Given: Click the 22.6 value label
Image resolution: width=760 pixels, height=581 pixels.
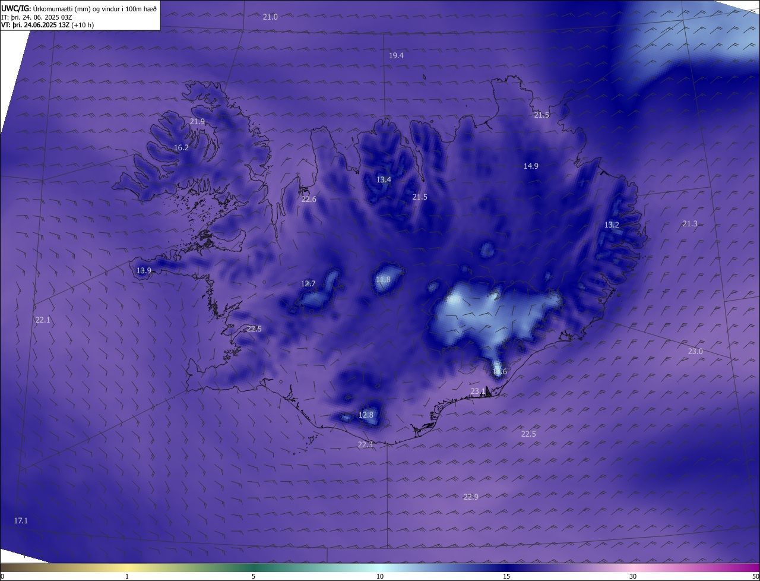Looking at the screenshot, I should (309, 199).
